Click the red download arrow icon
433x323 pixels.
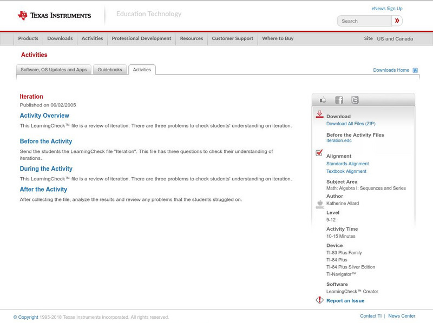click(x=319, y=114)
